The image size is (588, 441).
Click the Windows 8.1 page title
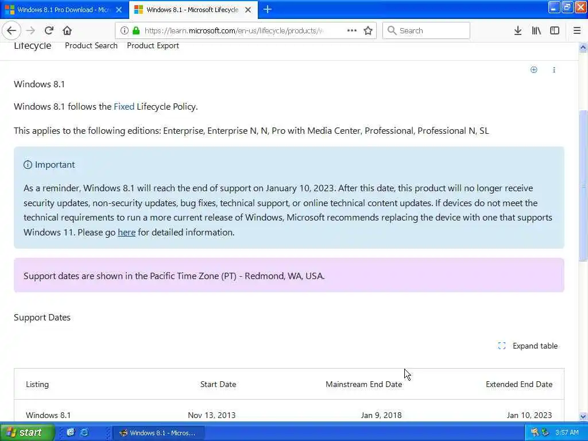pyautogui.click(x=40, y=84)
